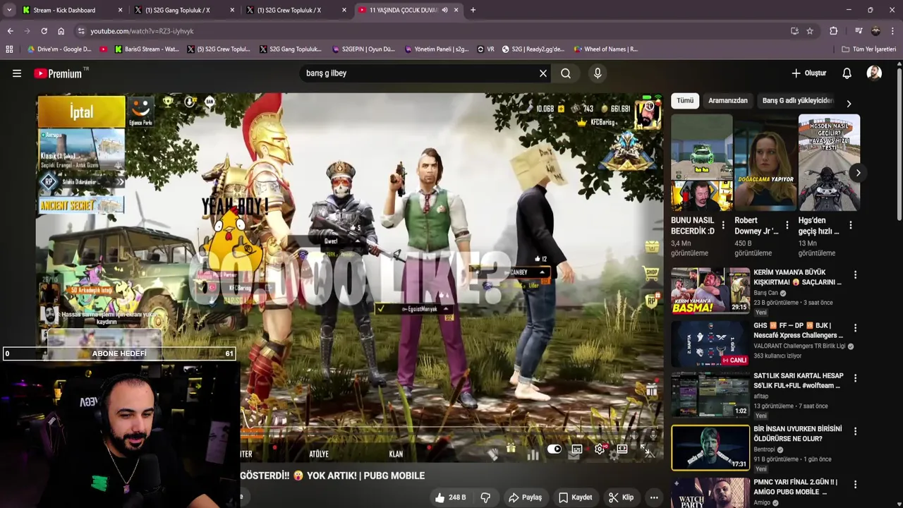Open the Robert Downey Jr short thumbnail
Screen dimensions: 903x508
click(x=765, y=163)
